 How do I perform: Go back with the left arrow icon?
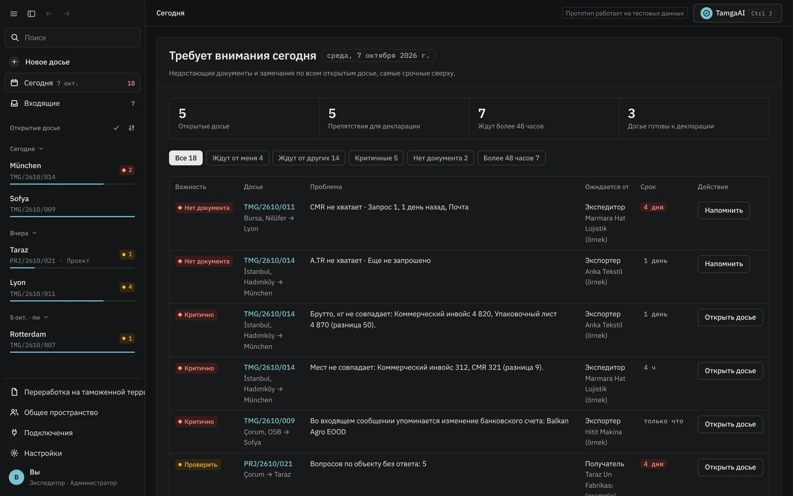tap(49, 14)
